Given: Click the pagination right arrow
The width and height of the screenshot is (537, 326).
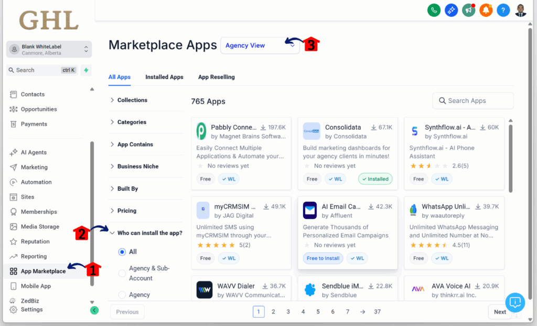Looking at the screenshot, I should click(x=362, y=312).
